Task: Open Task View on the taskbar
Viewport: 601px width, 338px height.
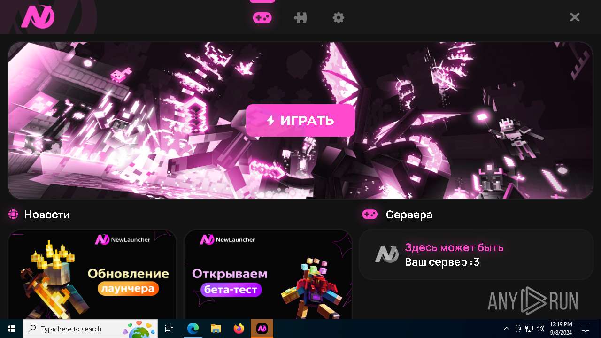Action: pyautogui.click(x=169, y=329)
